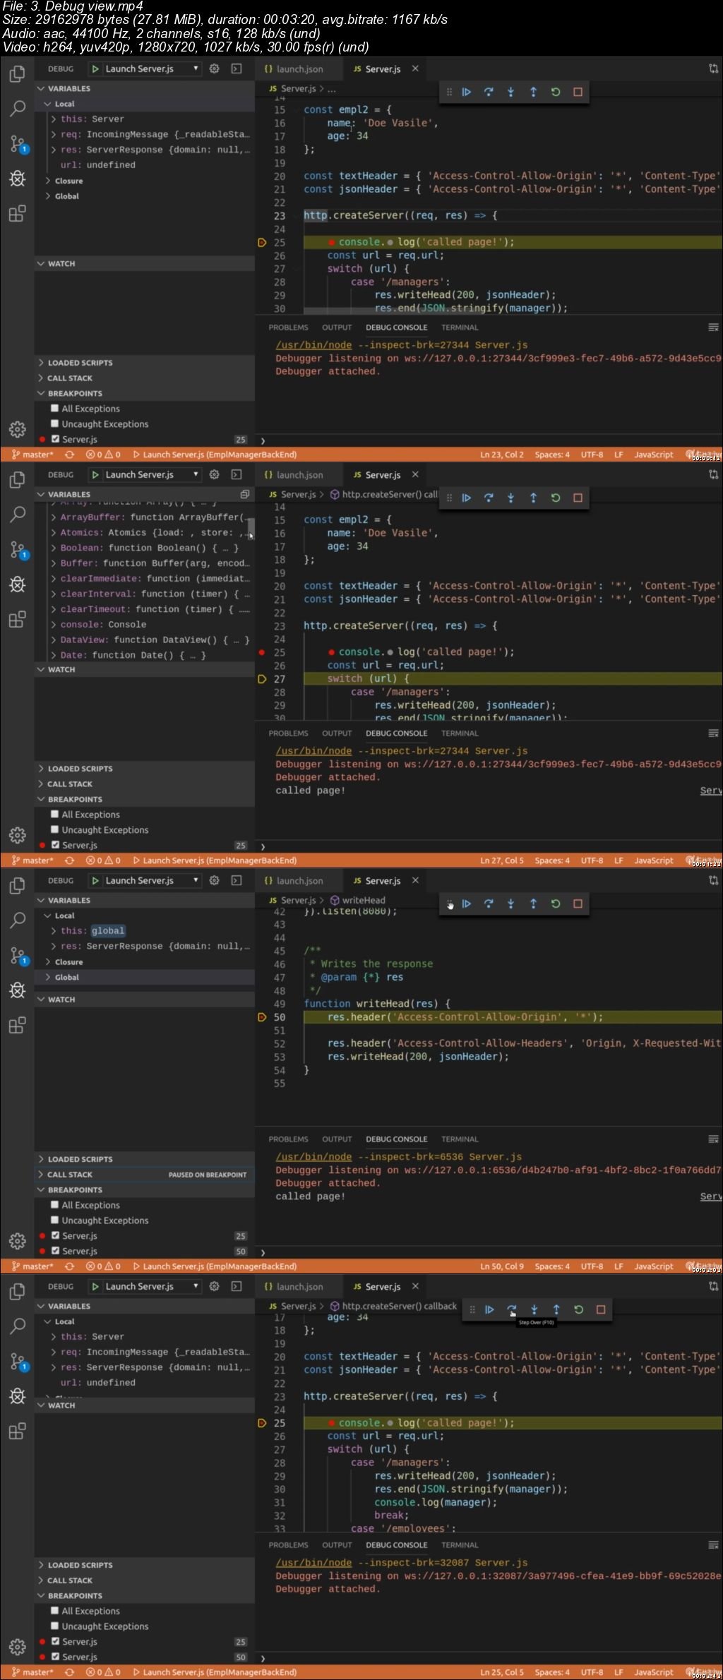Close the Server.js tab in the Ln 50, Col 9 frame
The height and width of the screenshot is (1680, 723).
(x=415, y=880)
